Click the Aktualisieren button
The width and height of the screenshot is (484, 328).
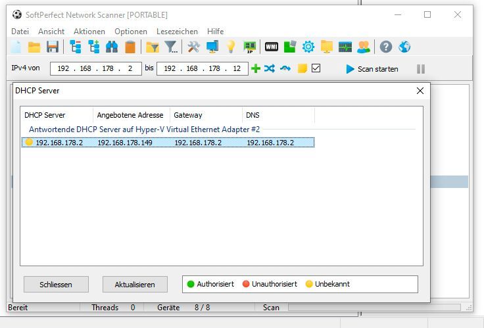(135, 284)
